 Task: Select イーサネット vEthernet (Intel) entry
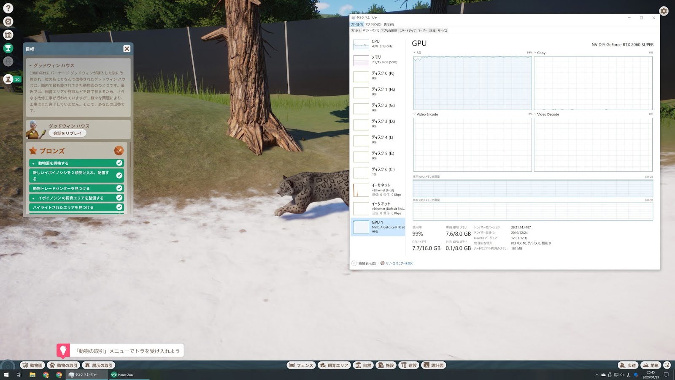click(x=378, y=190)
